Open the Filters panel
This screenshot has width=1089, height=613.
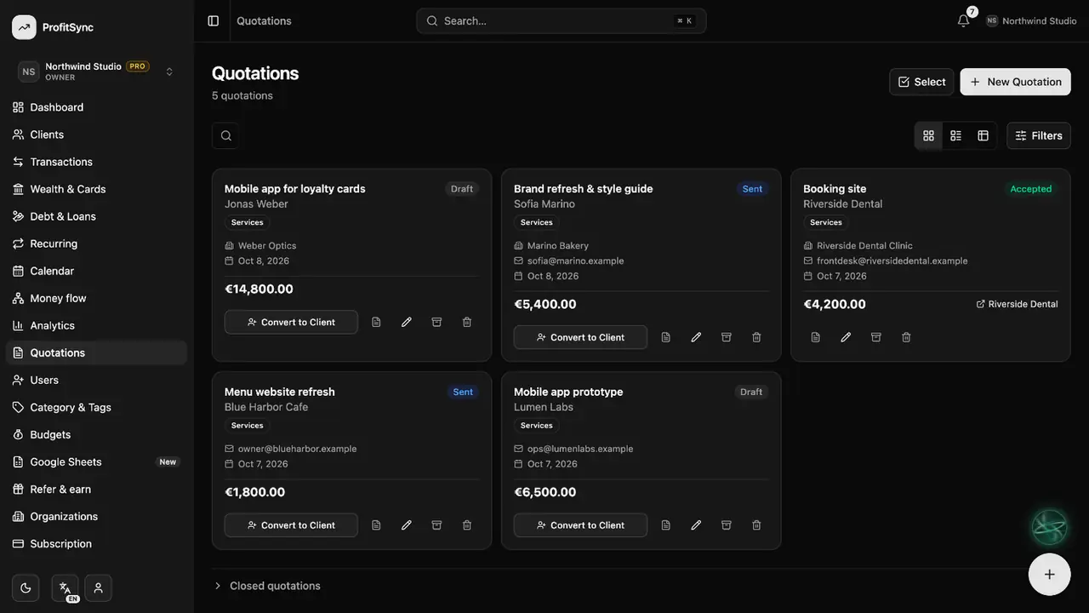point(1039,135)
